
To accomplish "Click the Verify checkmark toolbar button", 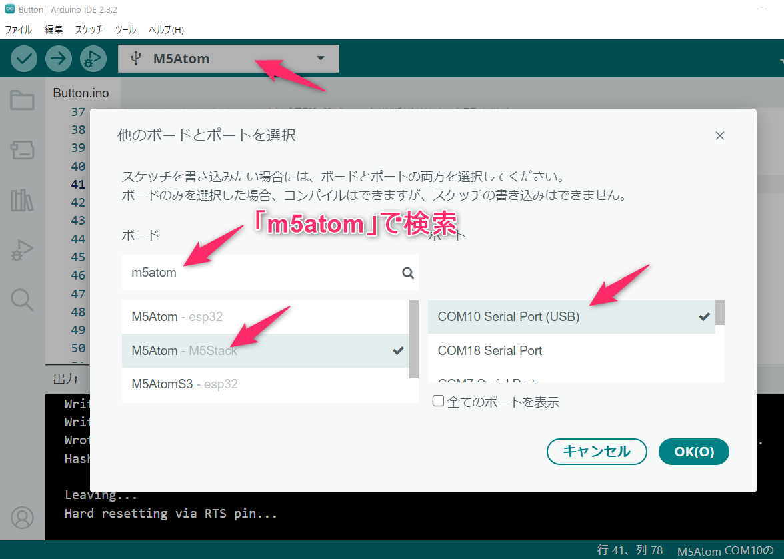I will (x=24, y=59).
